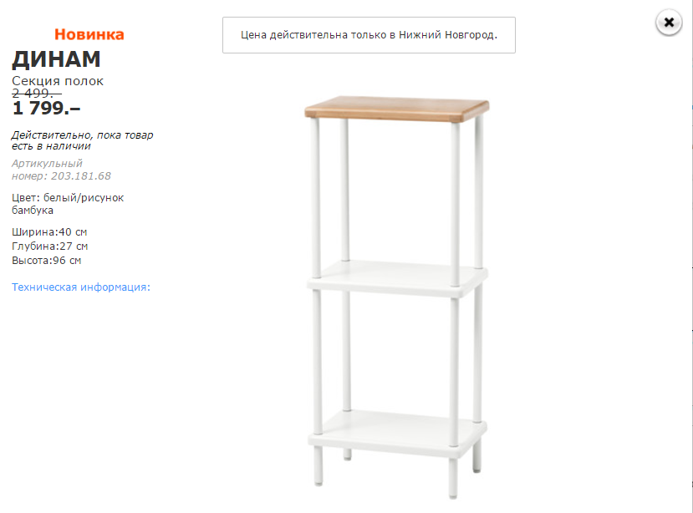Click the bamboo top shelf in the image
Image resolution: width=693 pixels, height=513 pixels.
coord(396,109)
